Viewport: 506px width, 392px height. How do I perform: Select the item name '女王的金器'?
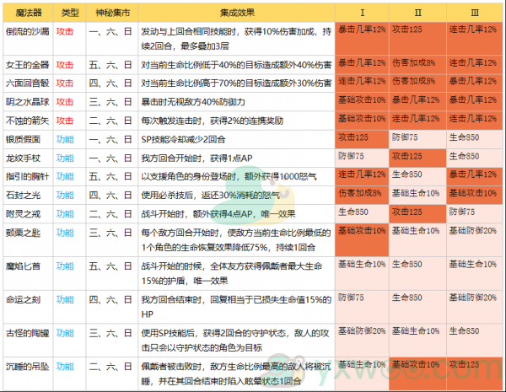(x=28, y=65)
